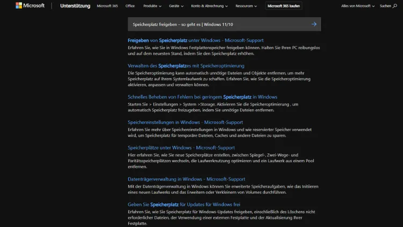Click text 'Mit der Datenträgerverwaltung in Windows'
The width and height of the screenshot is (403, 227).
(x=168, y=186)
